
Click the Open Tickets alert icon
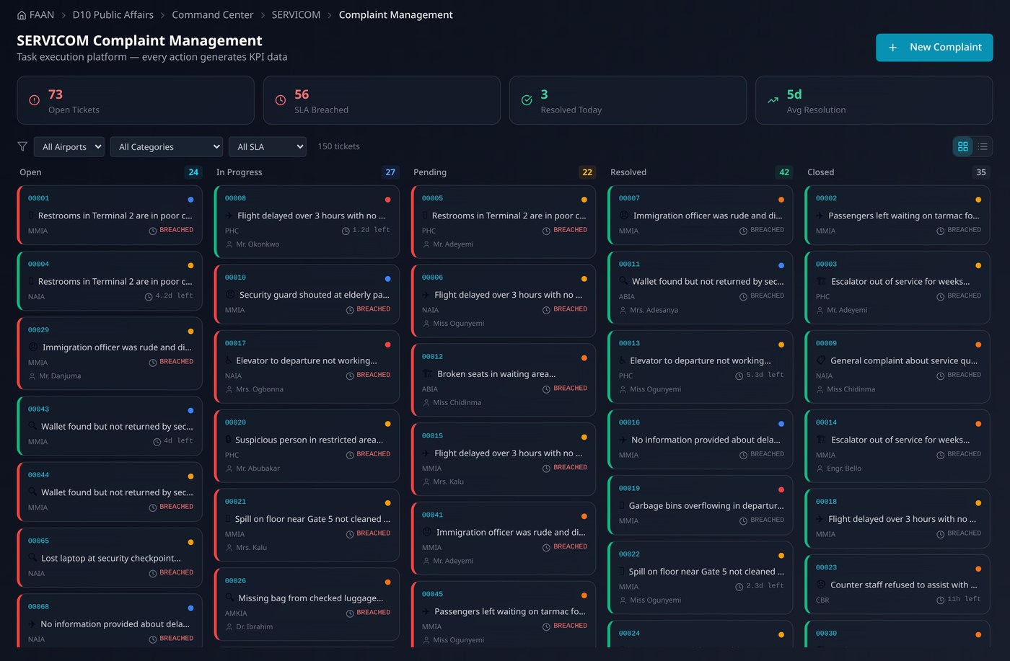(34, 100)
